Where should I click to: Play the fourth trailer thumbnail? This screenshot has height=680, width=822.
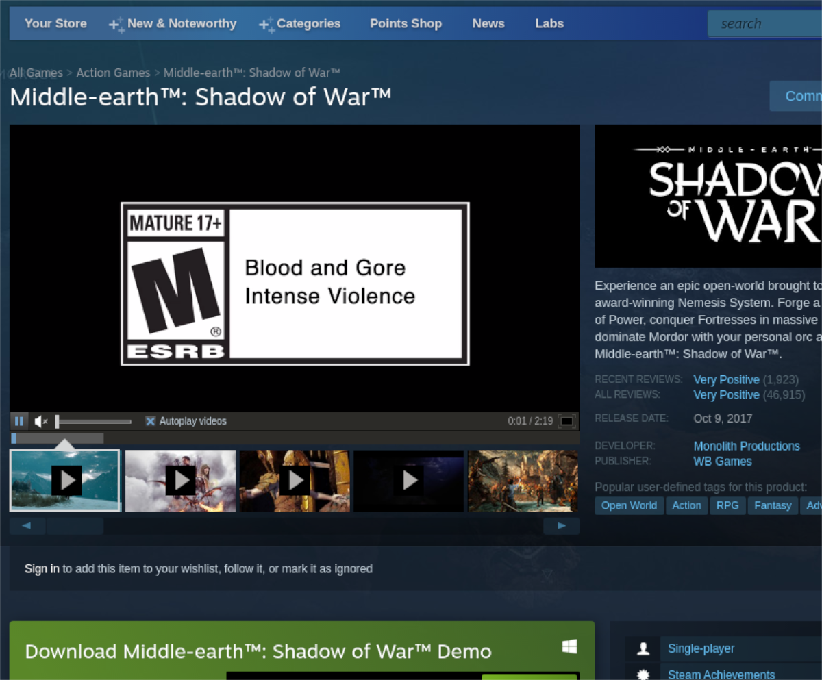(409, 481)
